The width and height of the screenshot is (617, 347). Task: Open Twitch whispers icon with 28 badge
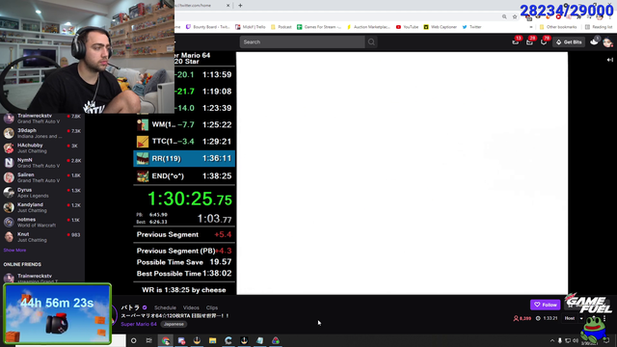coord(529,41)
